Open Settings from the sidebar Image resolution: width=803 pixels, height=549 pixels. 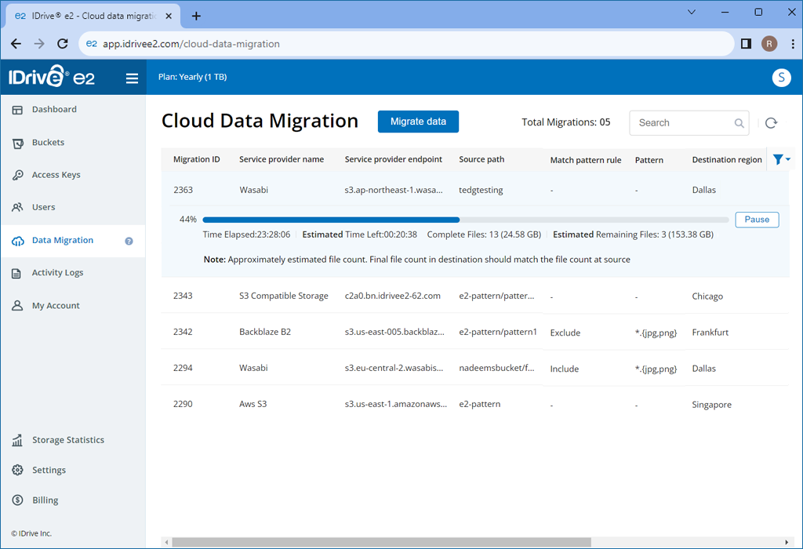(49, 470)
